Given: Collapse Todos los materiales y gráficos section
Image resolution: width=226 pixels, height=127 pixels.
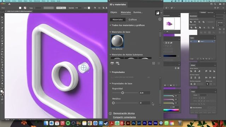Looking at the screenshot, I should point(111,25).
